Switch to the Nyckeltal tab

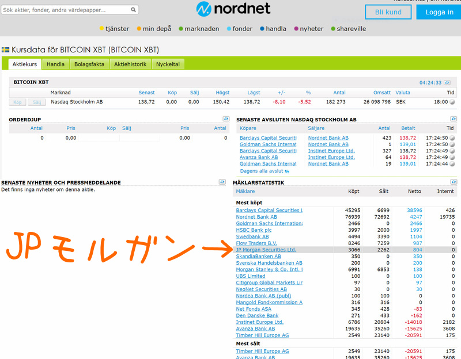click(168, 64)
